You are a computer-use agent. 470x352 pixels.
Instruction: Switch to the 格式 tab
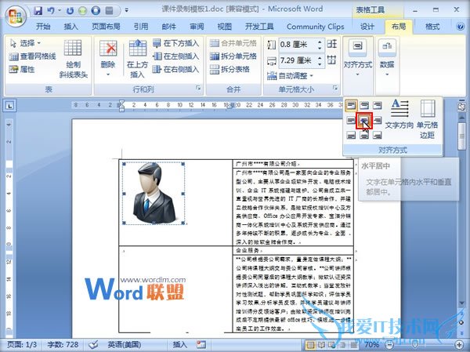(432, 27)
